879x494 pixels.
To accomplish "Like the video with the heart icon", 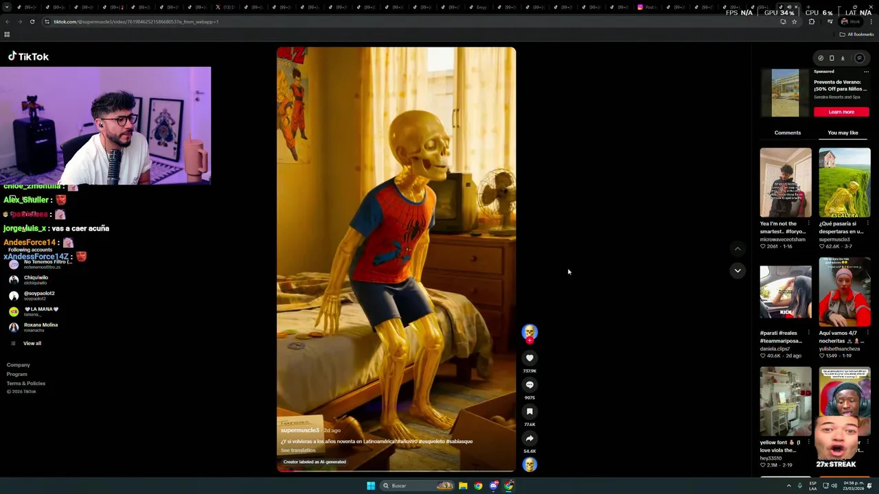I will [x=529, y=358].
